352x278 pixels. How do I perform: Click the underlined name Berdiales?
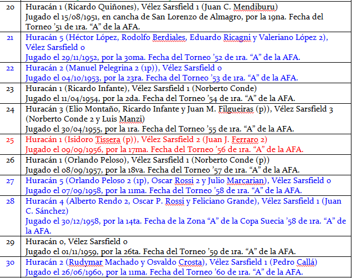click(169, 37)
